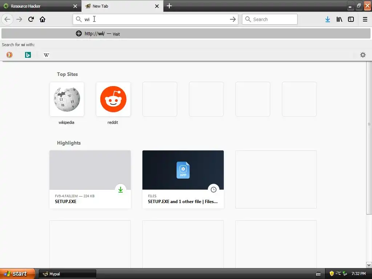This screenshot has width=372, height=279.
Task: Click the vertical page scrollbar thumb
Action: [369, 138]
